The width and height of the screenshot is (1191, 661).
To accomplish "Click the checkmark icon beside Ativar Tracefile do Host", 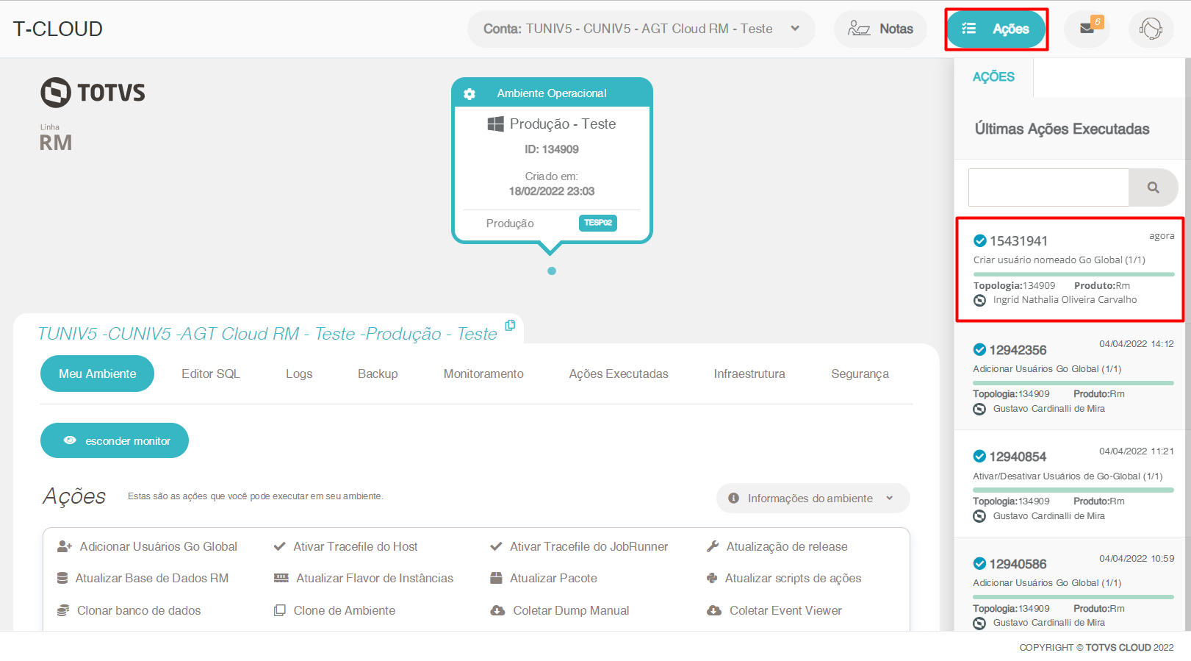I will (x=279, y=546).
